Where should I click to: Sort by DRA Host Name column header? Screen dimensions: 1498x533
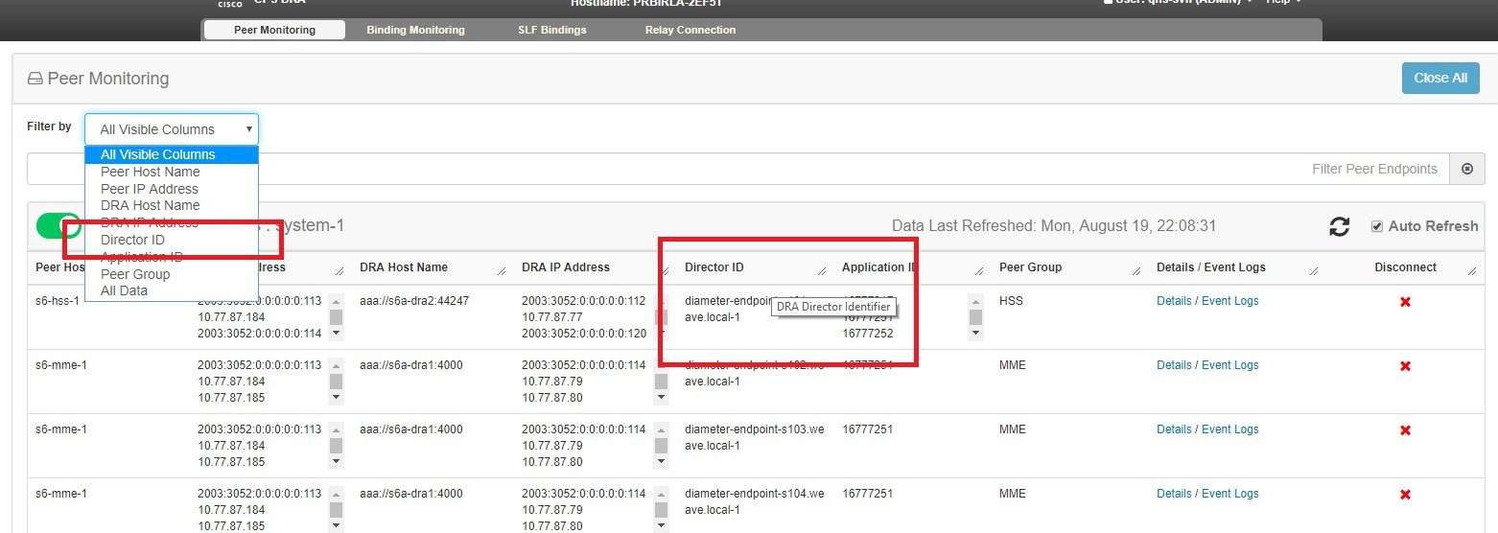pos(404,267)
